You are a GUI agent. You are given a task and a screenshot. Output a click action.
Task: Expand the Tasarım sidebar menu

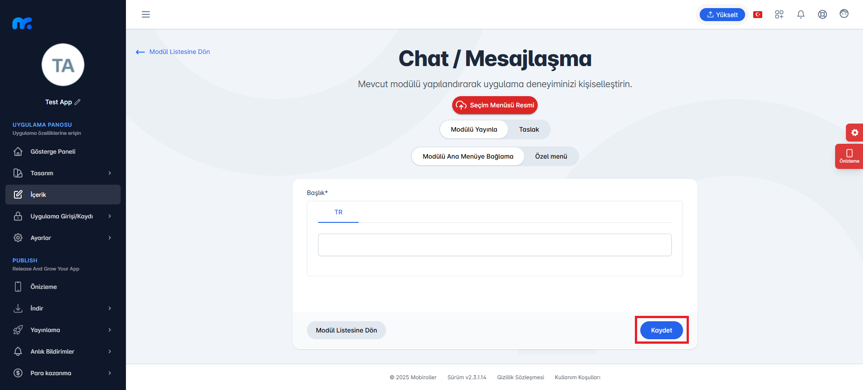click(63, 173)
